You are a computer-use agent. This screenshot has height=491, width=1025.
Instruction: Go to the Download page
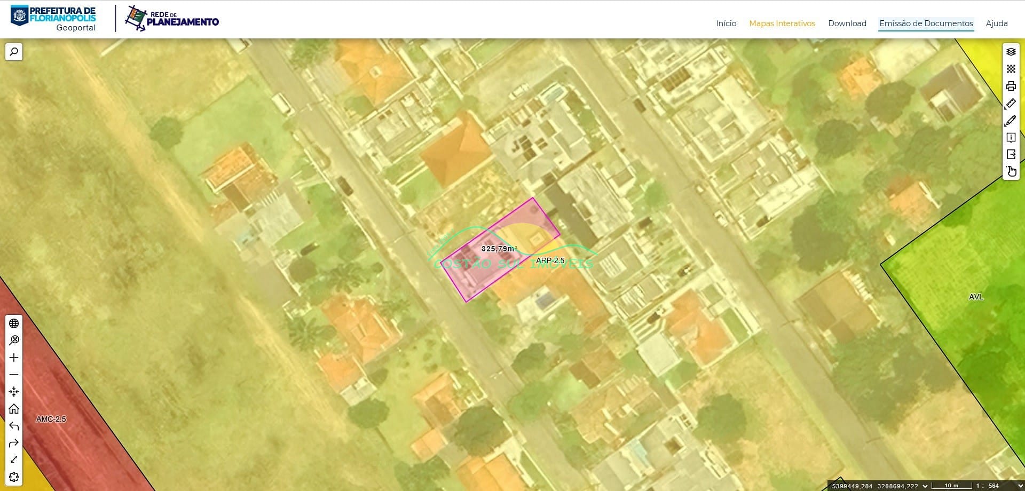[847, 23]
